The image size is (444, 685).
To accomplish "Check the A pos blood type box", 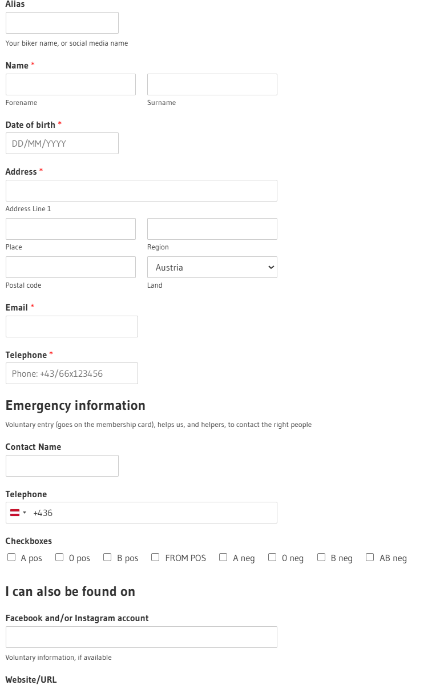I will 11,557.
